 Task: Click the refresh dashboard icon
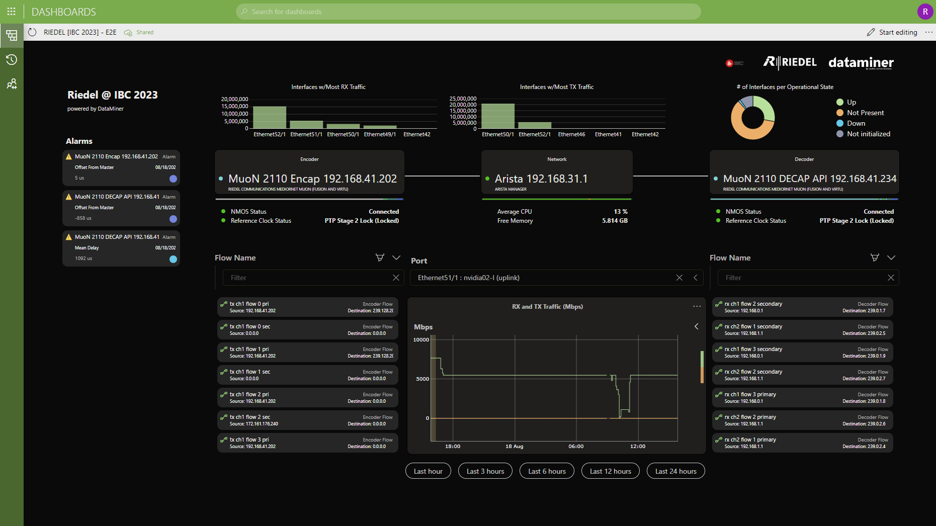coord(32,32)
